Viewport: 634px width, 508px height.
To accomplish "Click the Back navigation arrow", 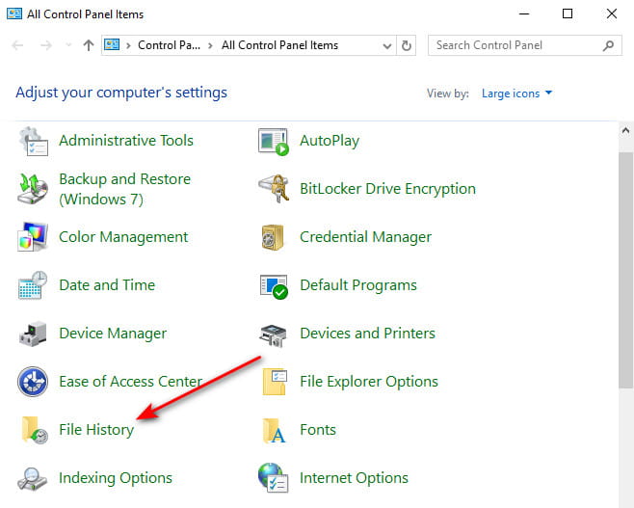I will (x=17, y=45).
